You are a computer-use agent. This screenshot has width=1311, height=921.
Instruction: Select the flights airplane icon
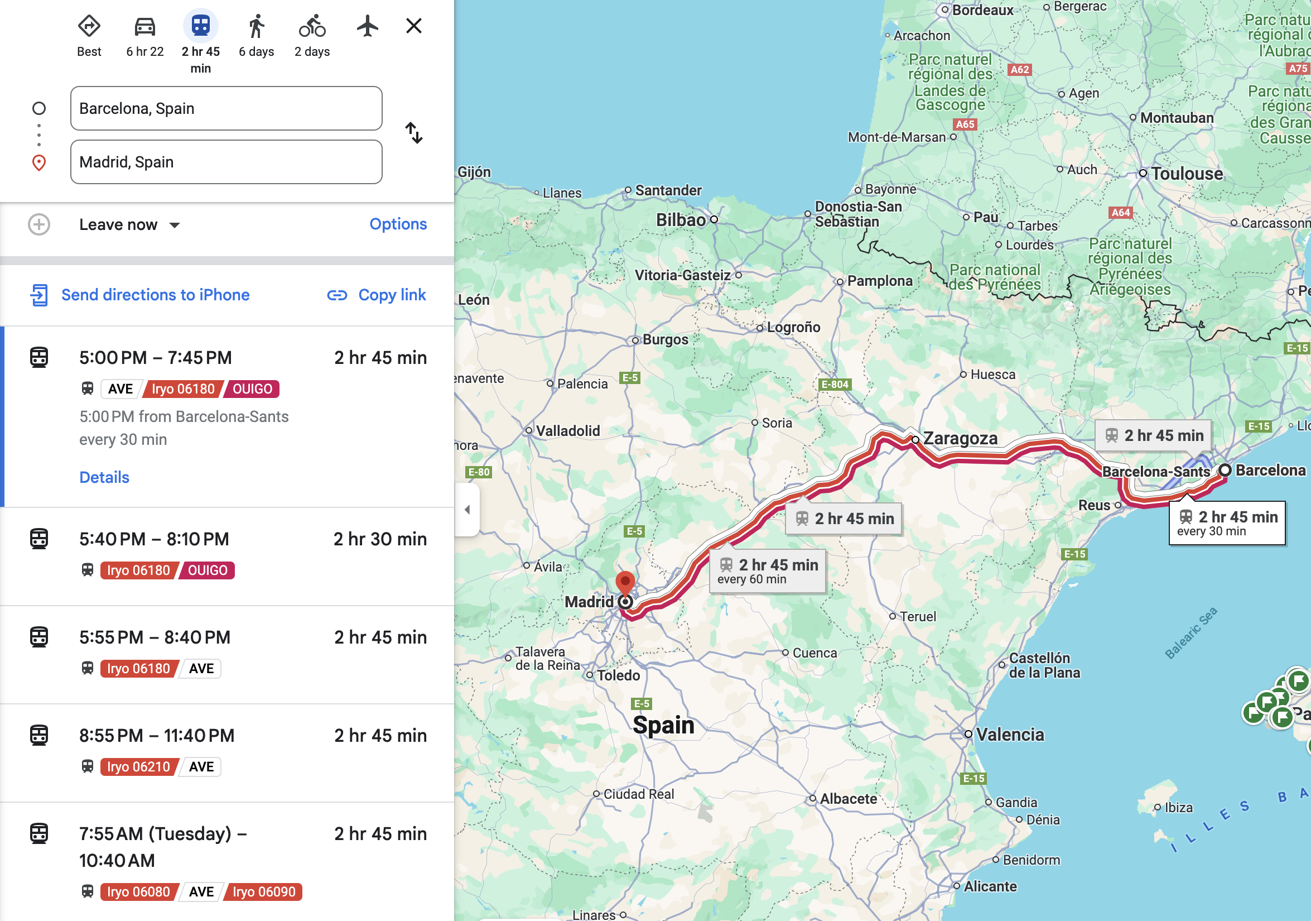click(x=367, y=26)
